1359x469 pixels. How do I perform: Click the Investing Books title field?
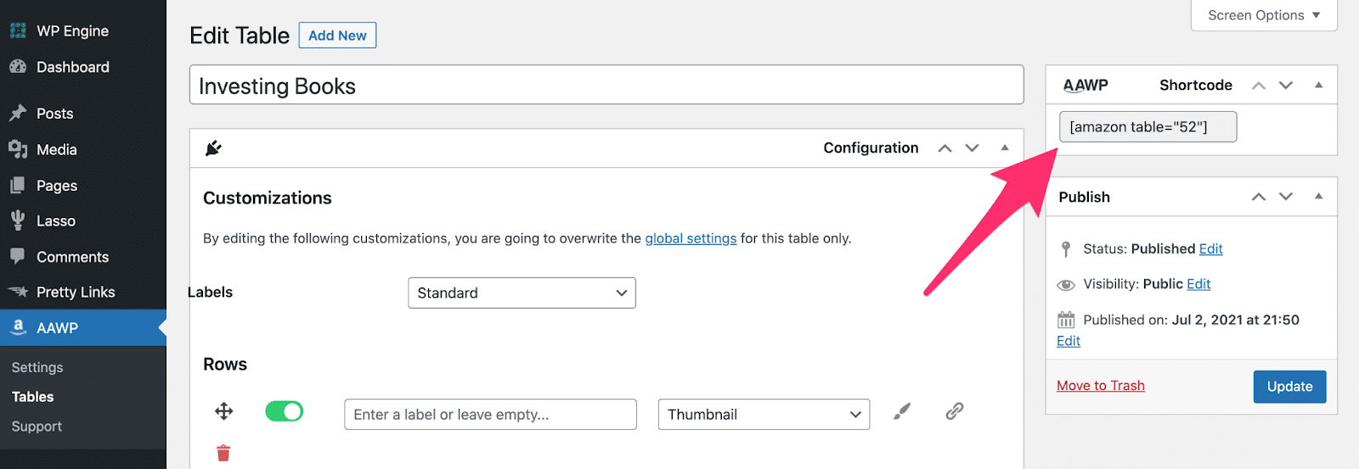606,86
